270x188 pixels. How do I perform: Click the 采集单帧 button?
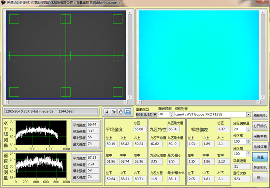[x=260, y=136]
